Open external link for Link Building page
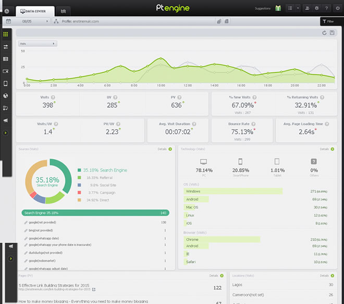The image size is (344, 304). [94, 289]
